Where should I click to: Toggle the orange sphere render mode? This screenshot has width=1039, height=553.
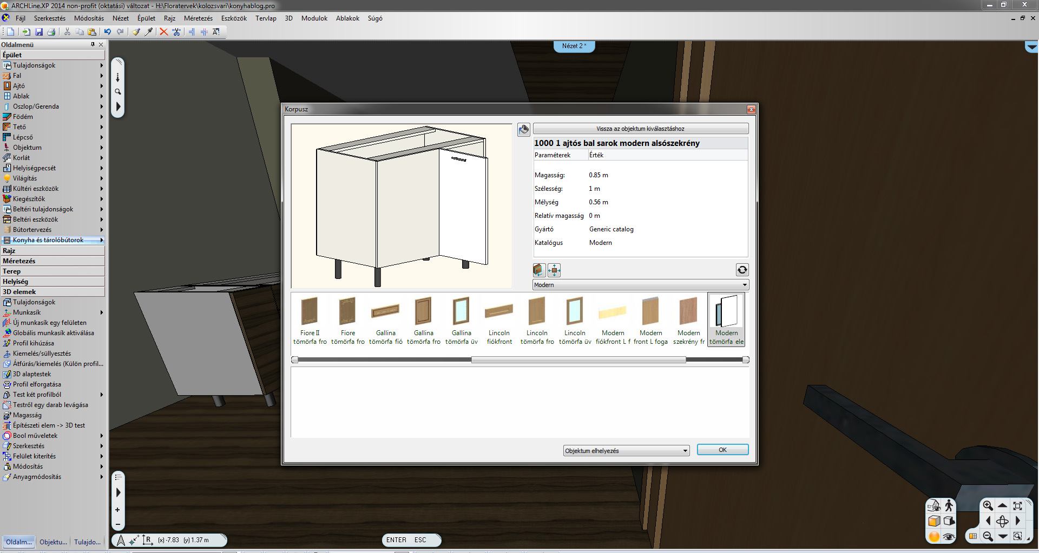pyautogui.click(x=934, y=536)
